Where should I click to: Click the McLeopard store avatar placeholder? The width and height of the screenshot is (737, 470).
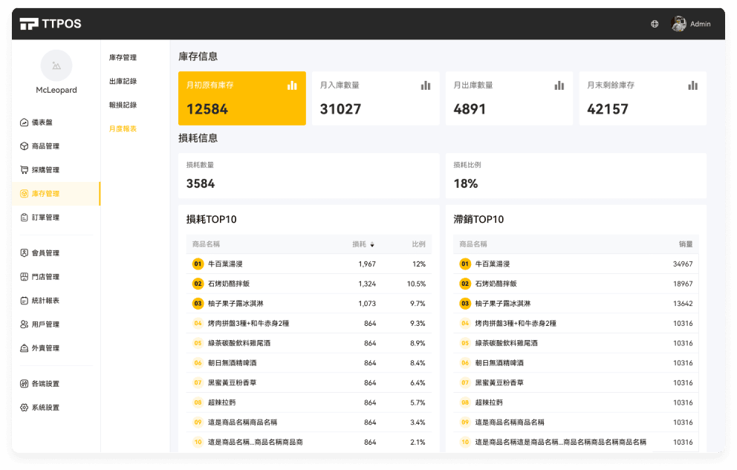point(56,65)
